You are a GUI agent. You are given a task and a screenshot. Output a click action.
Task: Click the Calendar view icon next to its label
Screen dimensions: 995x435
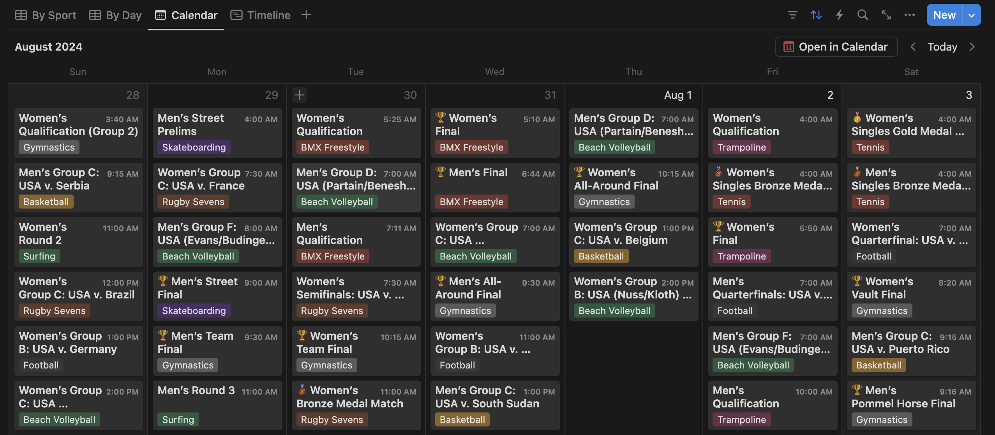(161, 15)
